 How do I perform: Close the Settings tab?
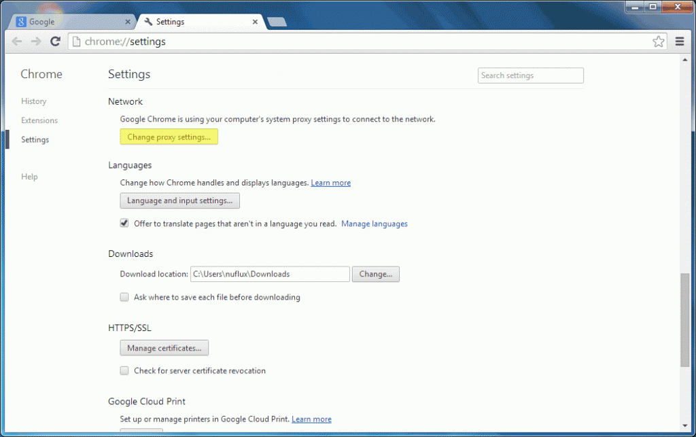coord(256,21)
